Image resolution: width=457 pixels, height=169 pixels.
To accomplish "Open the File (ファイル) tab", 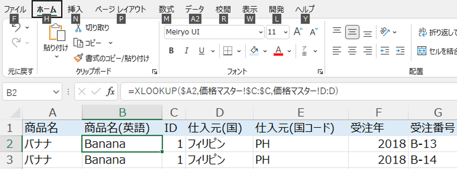I will 15,9.
